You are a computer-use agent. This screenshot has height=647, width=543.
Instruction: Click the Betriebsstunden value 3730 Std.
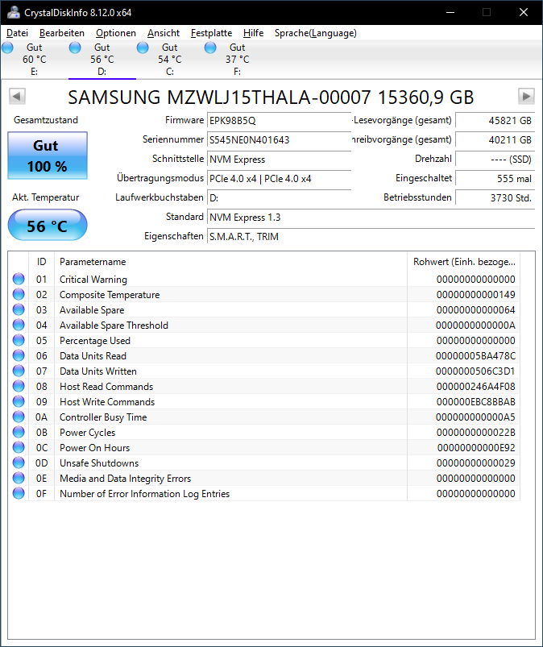[495, 198]
